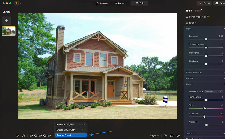Choose Save as Preset menu item

(x=71, y=135)
